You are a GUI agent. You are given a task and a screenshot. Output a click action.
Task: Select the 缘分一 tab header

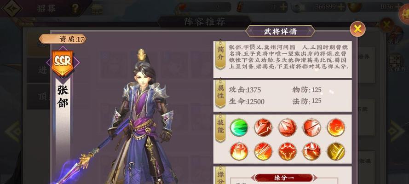(x=284, y=178)
